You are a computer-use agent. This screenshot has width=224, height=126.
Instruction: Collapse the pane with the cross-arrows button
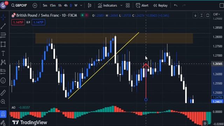point(202,15)
